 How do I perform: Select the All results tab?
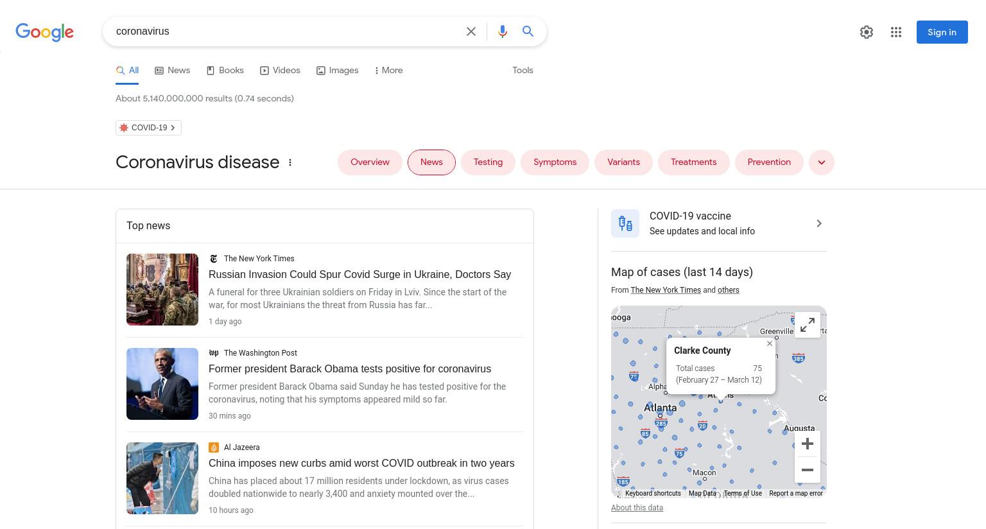[x=127, y=71]
